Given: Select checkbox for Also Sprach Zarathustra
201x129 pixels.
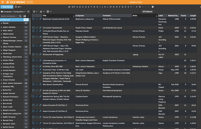Looking at the screenshot, I should tap(33, 84).
